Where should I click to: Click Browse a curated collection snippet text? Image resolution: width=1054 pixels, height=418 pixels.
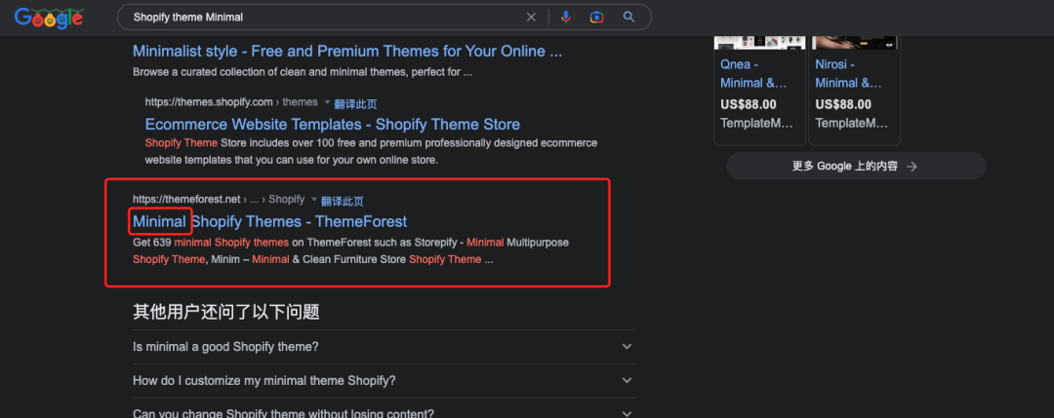click(303, 72)
